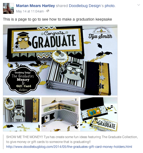Click the SHOW ME THE MONEY description text
The image size is (143, 153).
72,139
